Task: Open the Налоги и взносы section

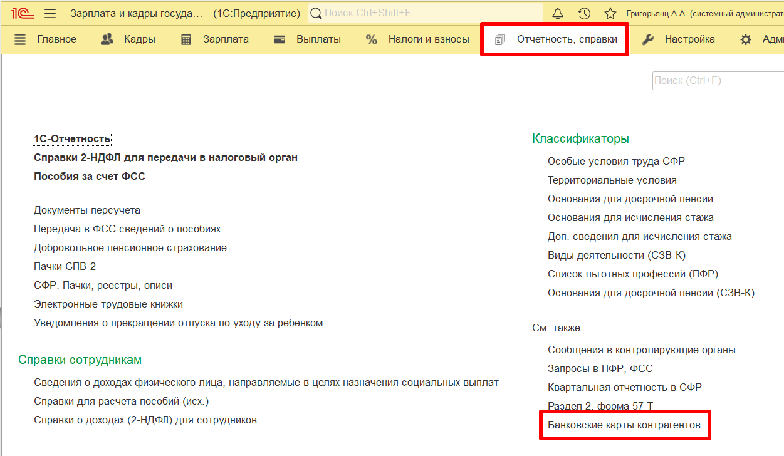Action: [417, 39]
